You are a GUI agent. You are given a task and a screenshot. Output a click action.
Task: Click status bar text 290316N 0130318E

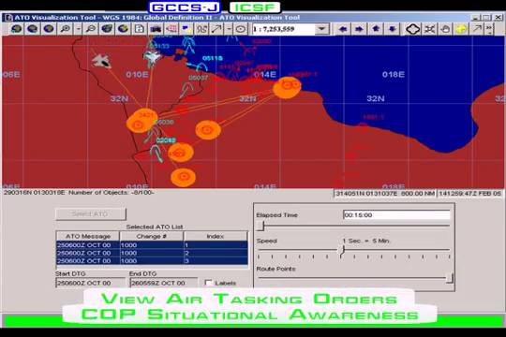tap(35, 193)
